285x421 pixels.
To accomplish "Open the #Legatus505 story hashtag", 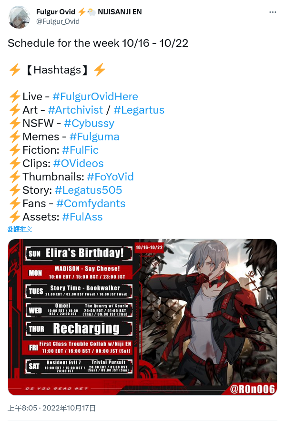I will pos(89,190).
